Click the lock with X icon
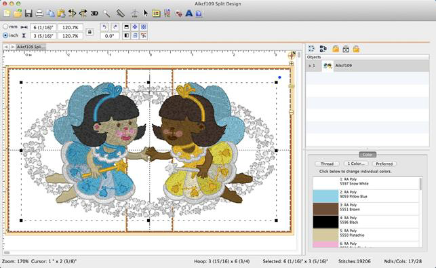 point(346,49)
